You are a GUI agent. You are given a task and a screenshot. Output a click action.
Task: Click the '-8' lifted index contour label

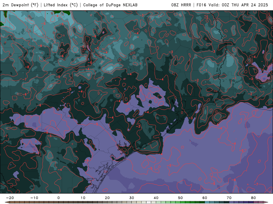click(x=27, y=67)
